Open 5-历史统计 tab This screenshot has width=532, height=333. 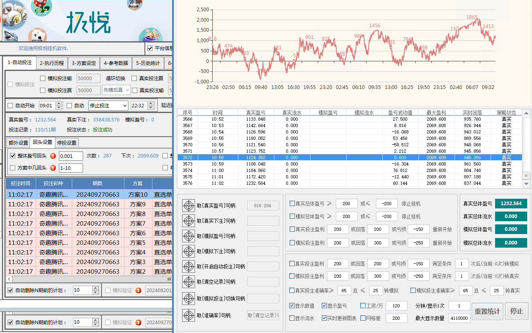(148, 63)
